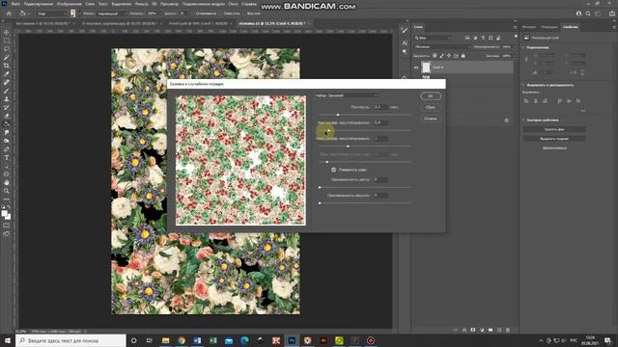Switch to the Свойства panel tab
The image size is (618, 347).
point(571,27)
